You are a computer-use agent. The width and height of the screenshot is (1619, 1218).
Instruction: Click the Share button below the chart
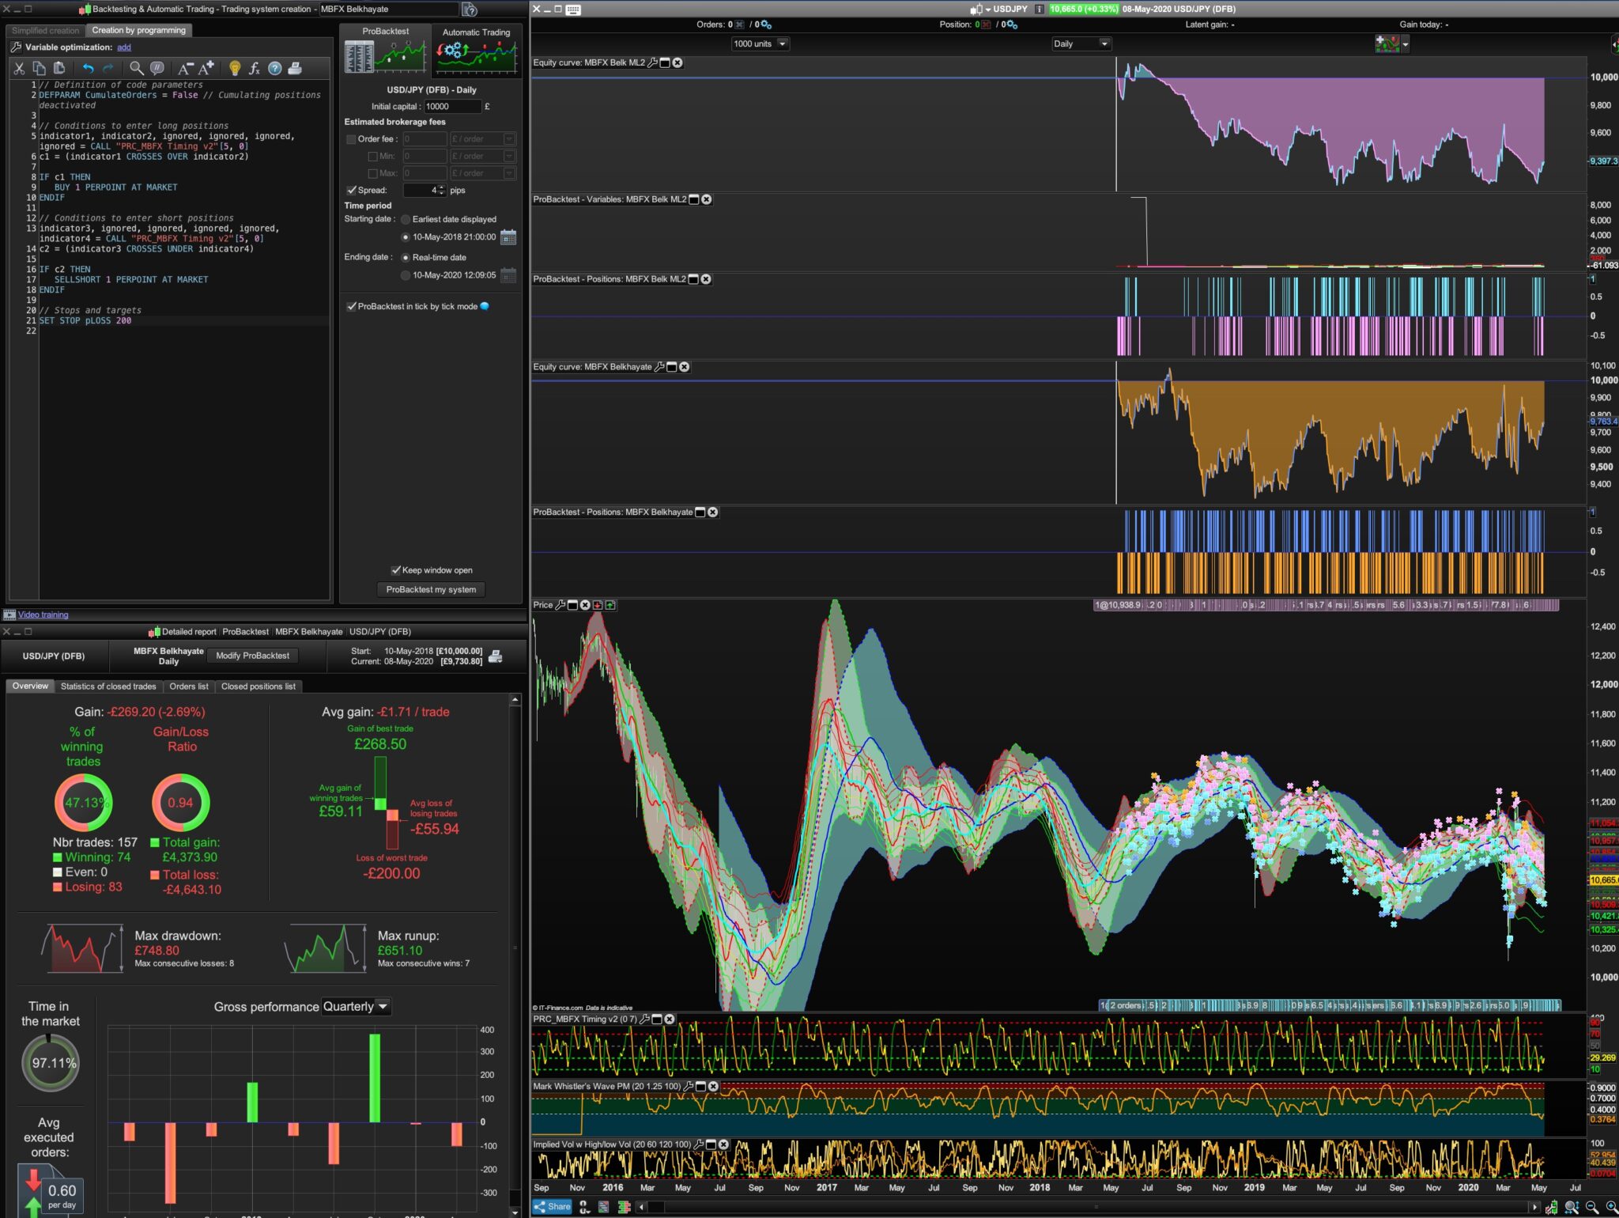552,1207
